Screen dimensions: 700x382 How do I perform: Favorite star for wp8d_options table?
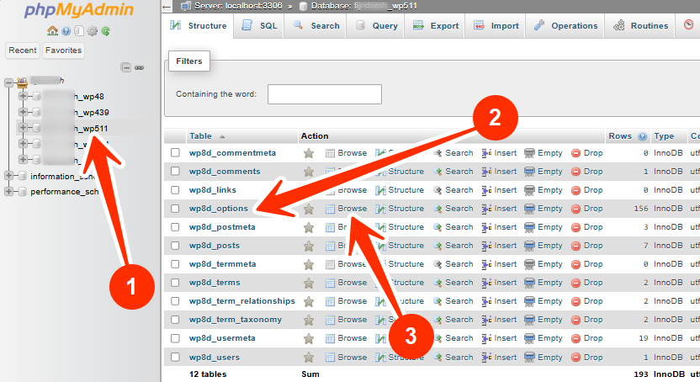click(309, 209)
